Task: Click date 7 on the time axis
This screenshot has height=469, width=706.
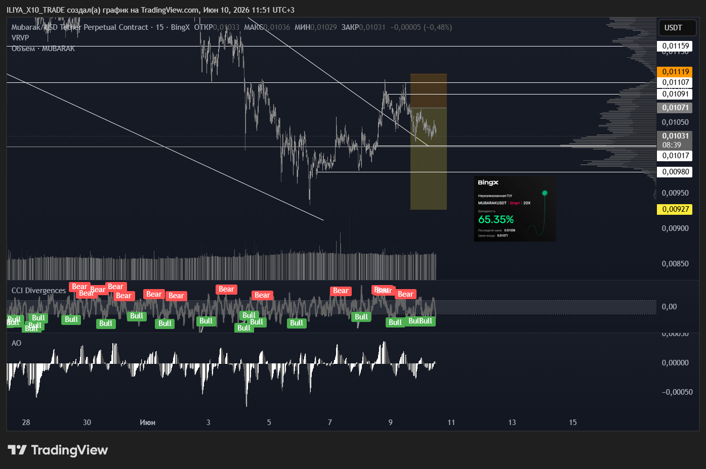Action: click(330, 423)
